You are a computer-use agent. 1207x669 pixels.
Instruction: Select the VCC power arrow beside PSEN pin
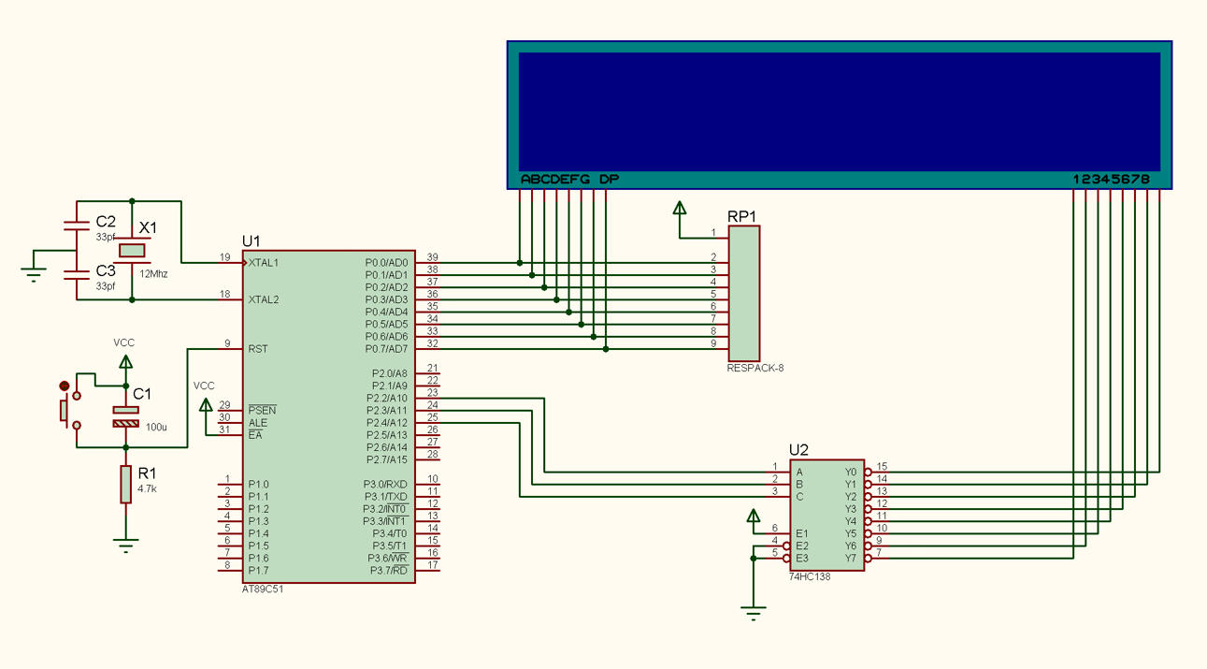(206, 405)
